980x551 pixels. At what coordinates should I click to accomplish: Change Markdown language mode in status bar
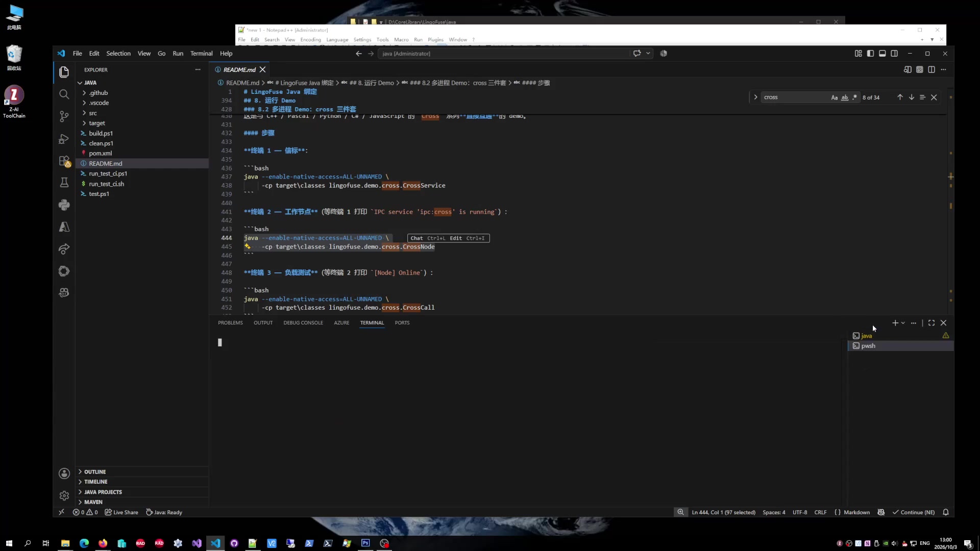856,512
